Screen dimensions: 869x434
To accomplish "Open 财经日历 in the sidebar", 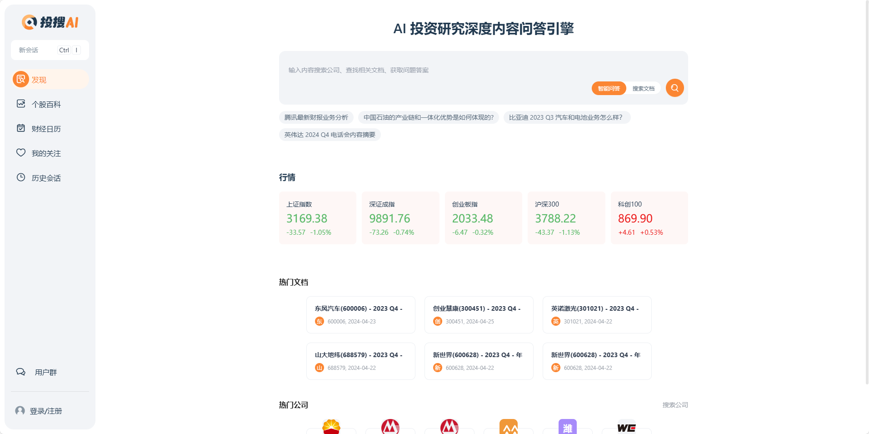I will point(50,129).
